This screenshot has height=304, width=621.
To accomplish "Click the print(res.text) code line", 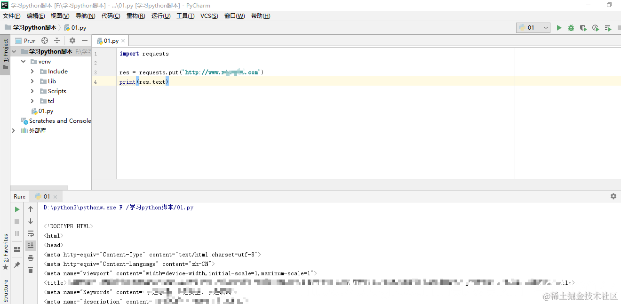I will coord(144,82).
